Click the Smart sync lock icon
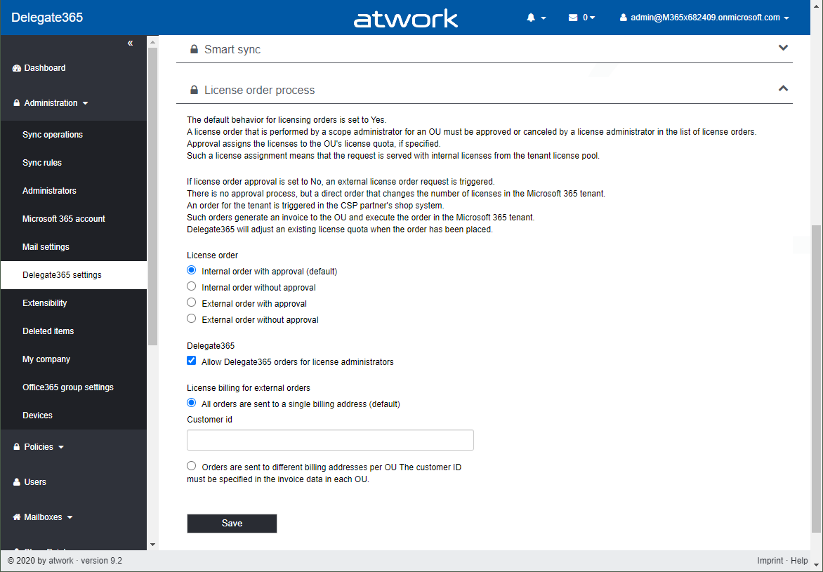The image size is (823, 572). click(x=194, y=49)
